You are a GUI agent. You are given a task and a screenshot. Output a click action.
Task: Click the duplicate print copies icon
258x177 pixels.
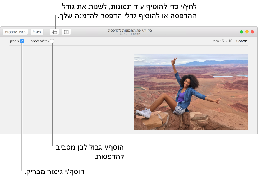[54, 32]
